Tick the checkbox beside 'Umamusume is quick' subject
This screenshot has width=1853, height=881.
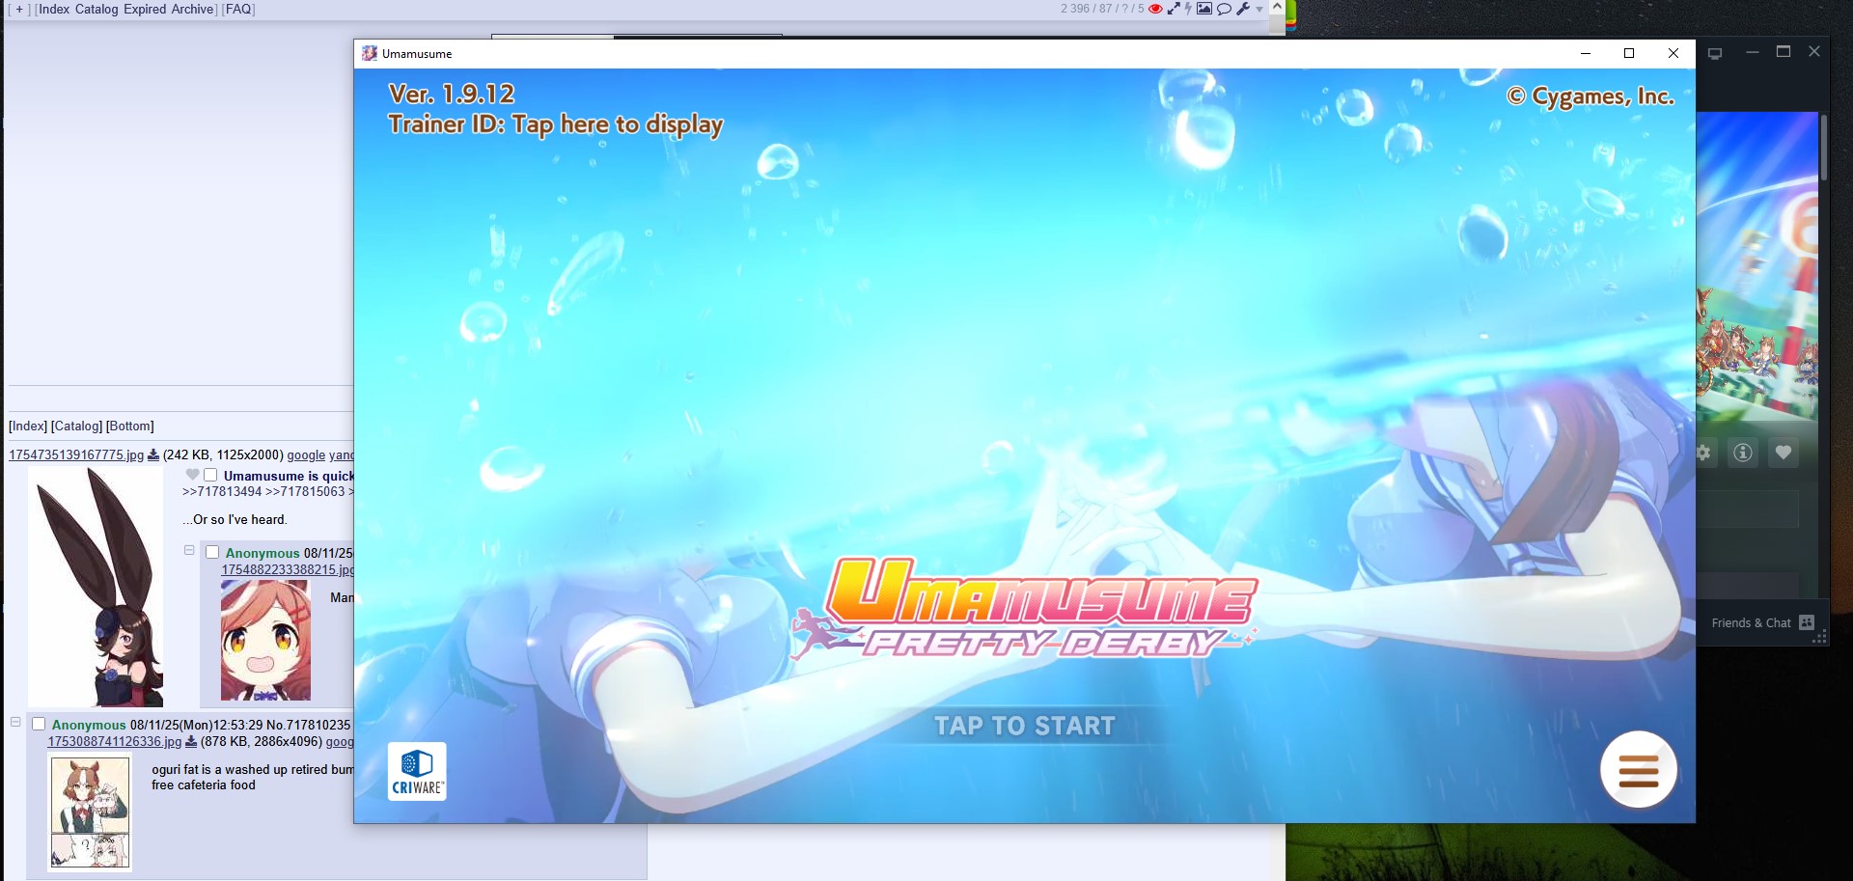pyautogui.click(x=210, y=475)
